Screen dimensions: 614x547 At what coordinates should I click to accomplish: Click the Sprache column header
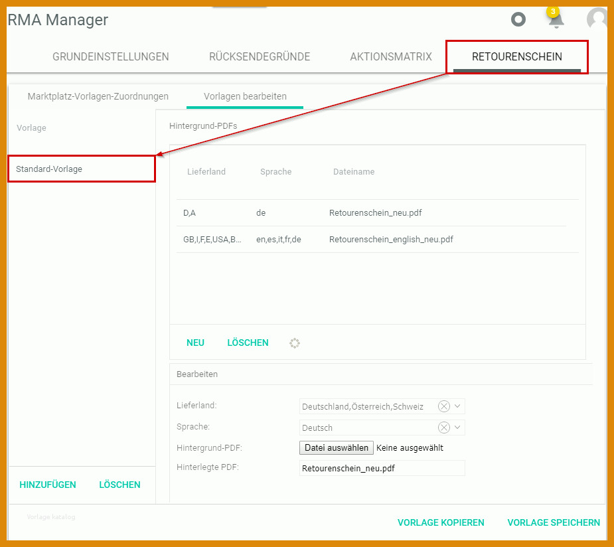point(275,171)
